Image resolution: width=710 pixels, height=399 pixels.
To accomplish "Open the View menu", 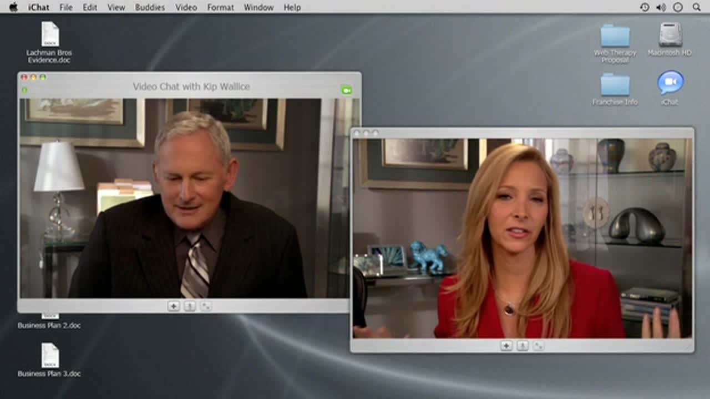I will coord(116,7).
